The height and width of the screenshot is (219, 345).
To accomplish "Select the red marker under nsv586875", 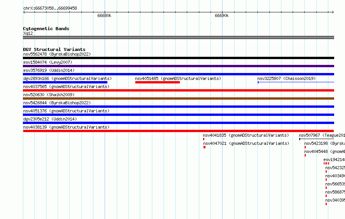I will pos(326,196).
